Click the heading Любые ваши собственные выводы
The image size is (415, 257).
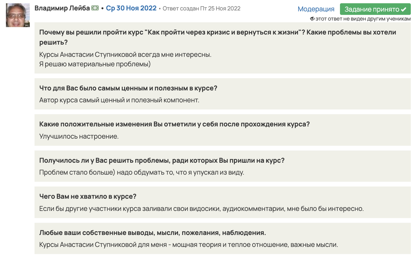[x=152, y=232]
